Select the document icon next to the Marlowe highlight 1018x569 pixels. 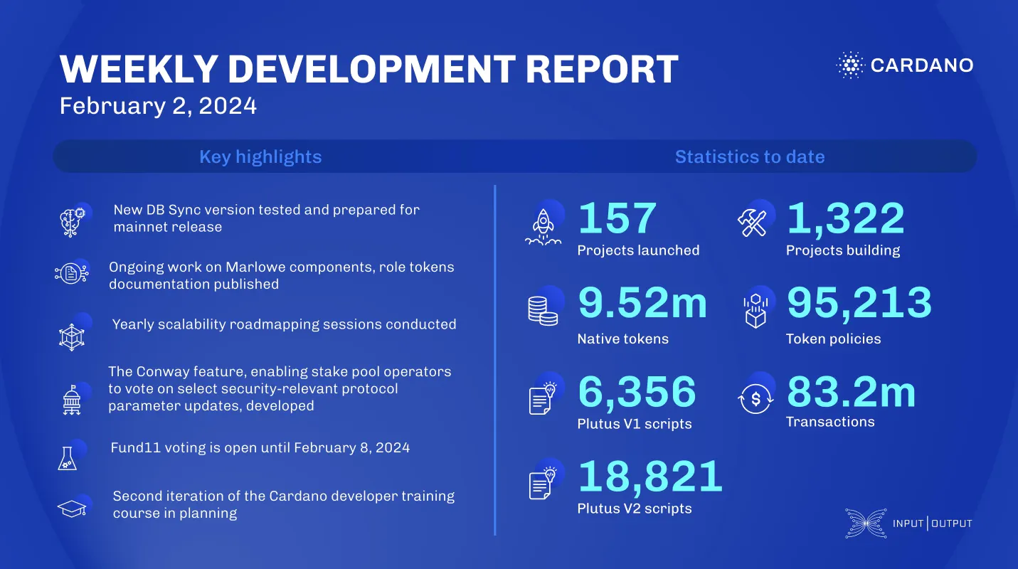72,274
